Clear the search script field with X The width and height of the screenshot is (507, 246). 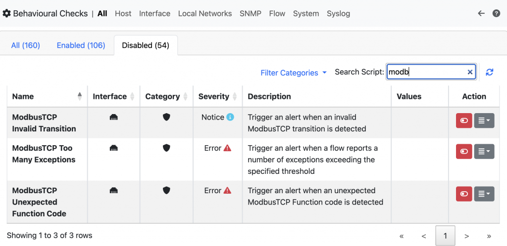470,72
